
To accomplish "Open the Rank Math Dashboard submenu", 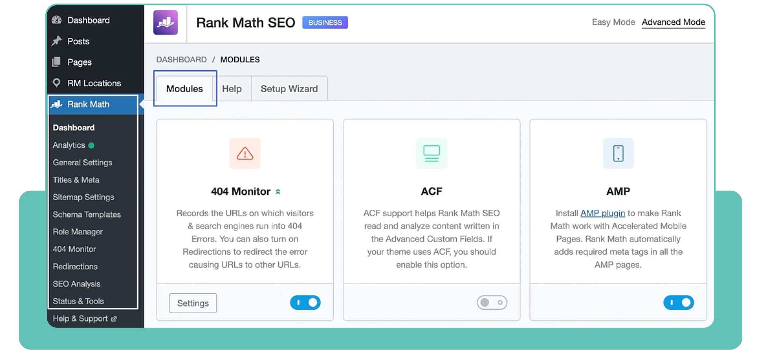I will [74, 128].
